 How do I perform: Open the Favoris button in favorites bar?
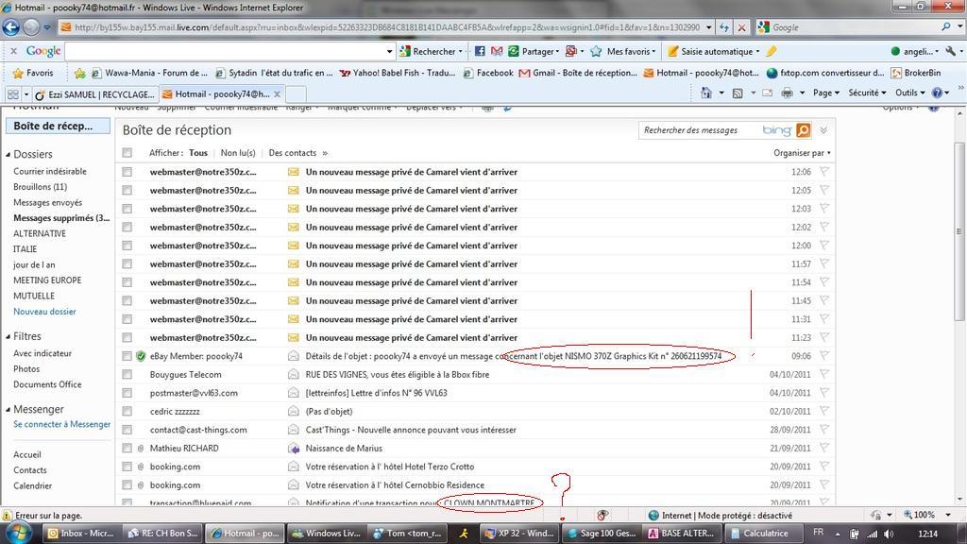click(33, 73)
